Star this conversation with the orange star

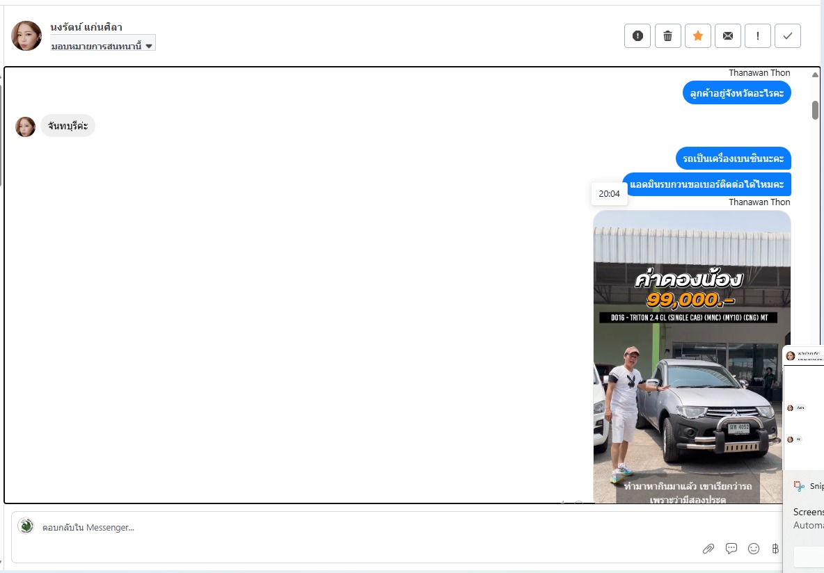pos(698,35)
